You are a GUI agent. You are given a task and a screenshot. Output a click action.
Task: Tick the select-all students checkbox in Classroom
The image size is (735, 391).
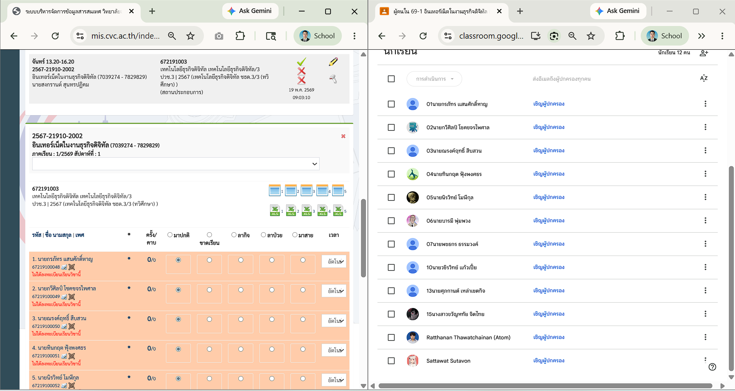[x=391, y=79]
